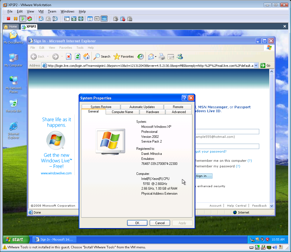Click the VMware Take Snapshot icon
The width and height of the screenshot is (291, 252).
click(41, 19)
